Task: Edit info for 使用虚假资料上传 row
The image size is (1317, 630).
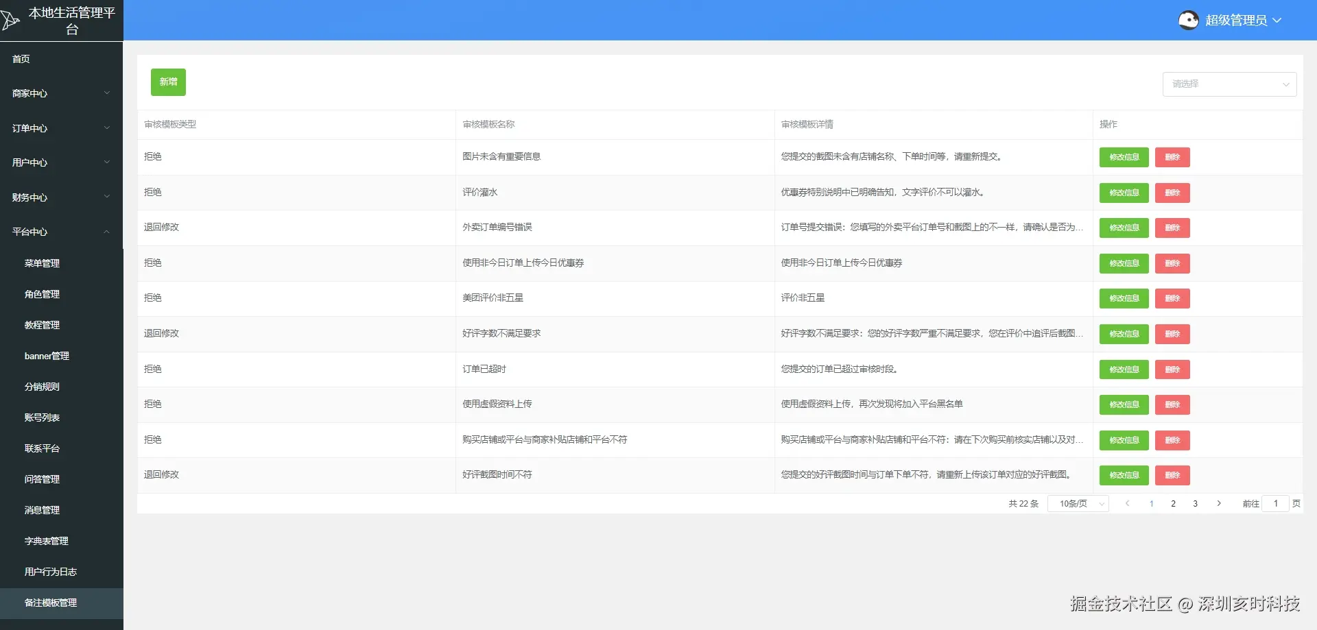Action: point(1124,404)
